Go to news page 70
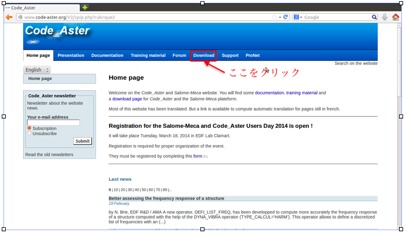Image resolution: width=406 pixels, height=233 pixels. [158, 190]
